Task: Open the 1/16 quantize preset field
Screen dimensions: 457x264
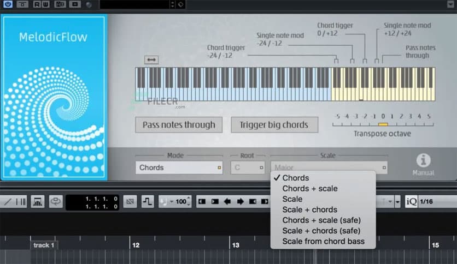Action: (x=438, y=201)
